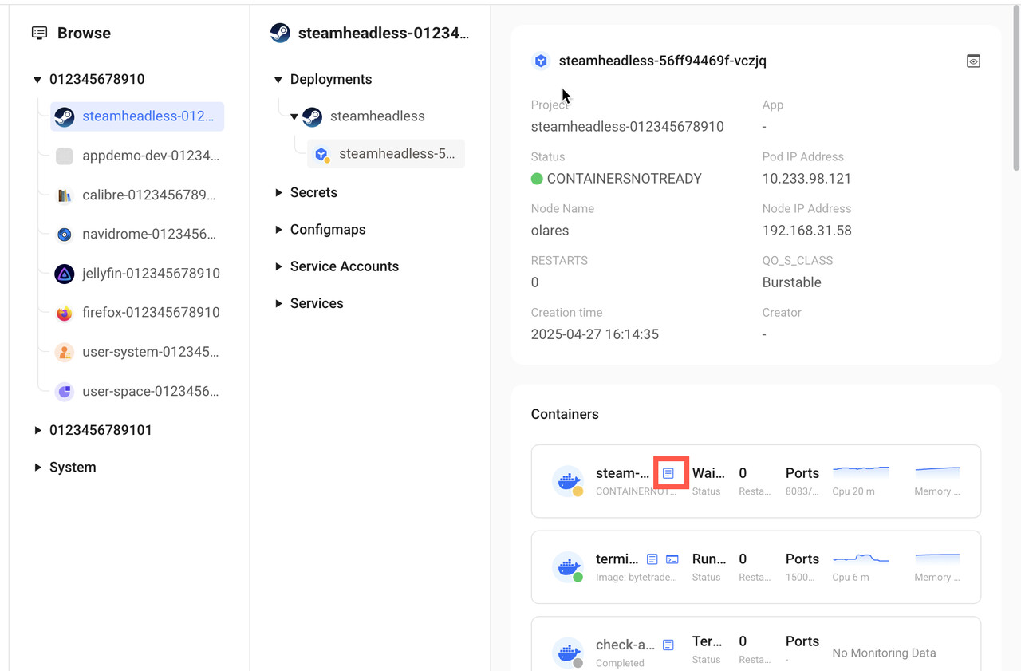Select navidrome-0123456... project
Viewport: 1021px width, 671px height.
point(137,234)
